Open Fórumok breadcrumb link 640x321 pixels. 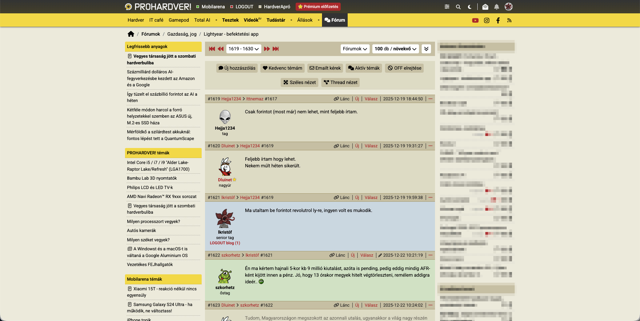click(x=151, y=34)
